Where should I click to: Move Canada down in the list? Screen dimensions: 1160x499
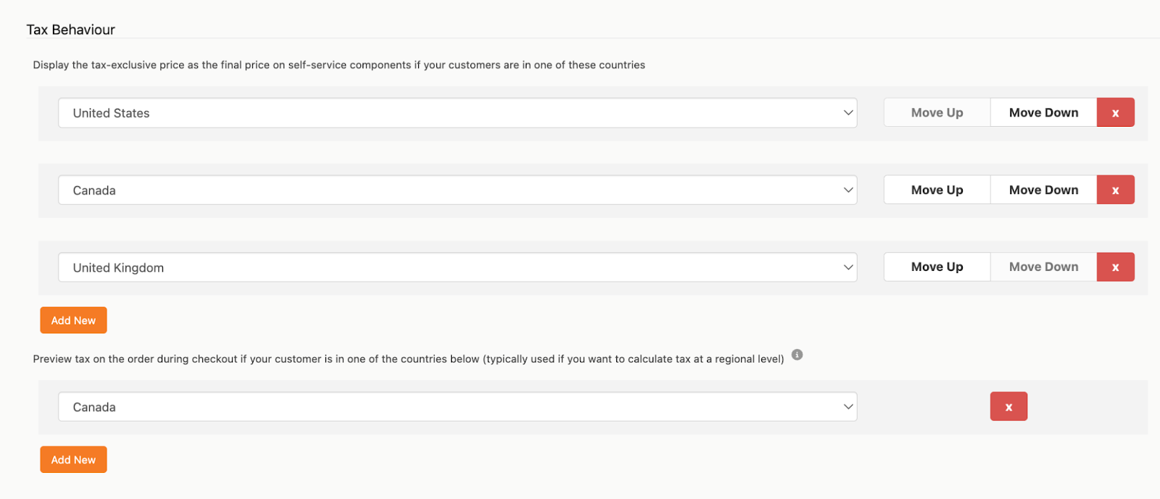(1043, 190)
